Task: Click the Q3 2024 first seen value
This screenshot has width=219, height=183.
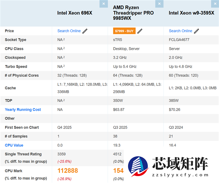Action: coord(176,127)
